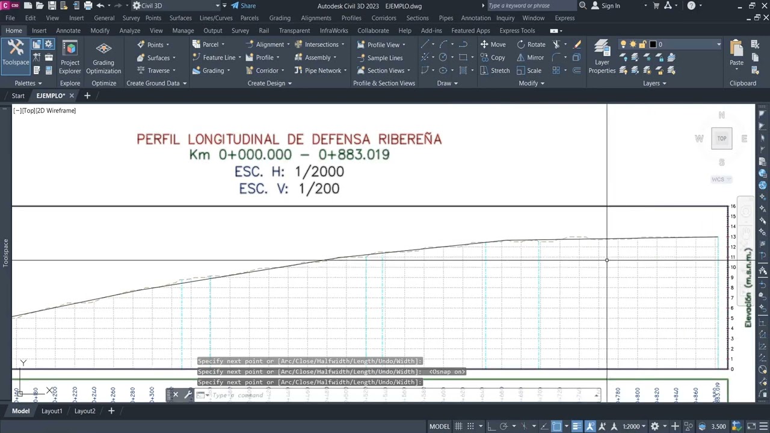Image resolution: width=770 pixels, height=433 pixels.
Task: Click the Share button
Action: (x=243, y=6)
